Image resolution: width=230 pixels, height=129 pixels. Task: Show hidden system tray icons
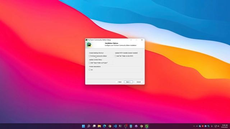pyautogui.click(x=194, y=126)
